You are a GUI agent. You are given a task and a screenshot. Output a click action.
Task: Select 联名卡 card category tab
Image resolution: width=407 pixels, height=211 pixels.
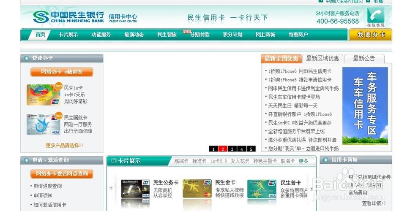click(287, 161)
